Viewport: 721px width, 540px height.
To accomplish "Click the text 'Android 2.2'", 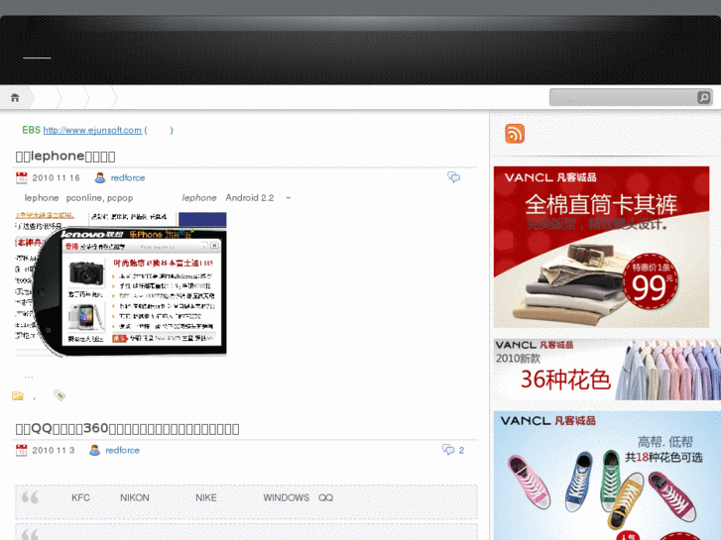I will point(250,198).
